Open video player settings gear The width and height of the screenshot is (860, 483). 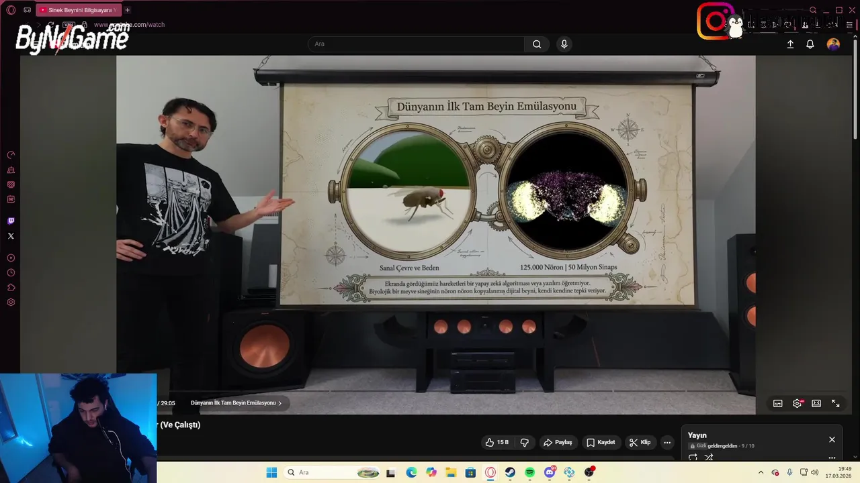tap(798, 403)
